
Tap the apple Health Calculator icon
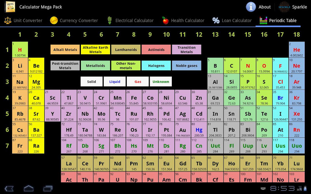165,21
